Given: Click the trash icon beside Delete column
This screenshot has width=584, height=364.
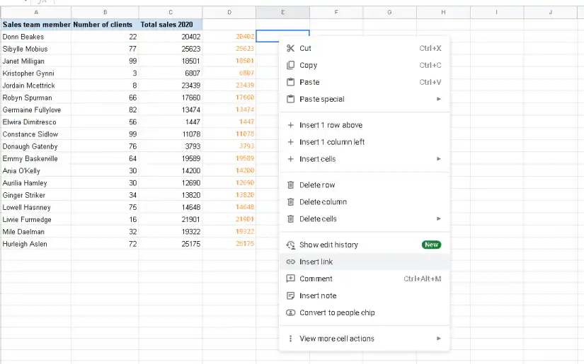Looking at the screenshot, I should (290, 202).
